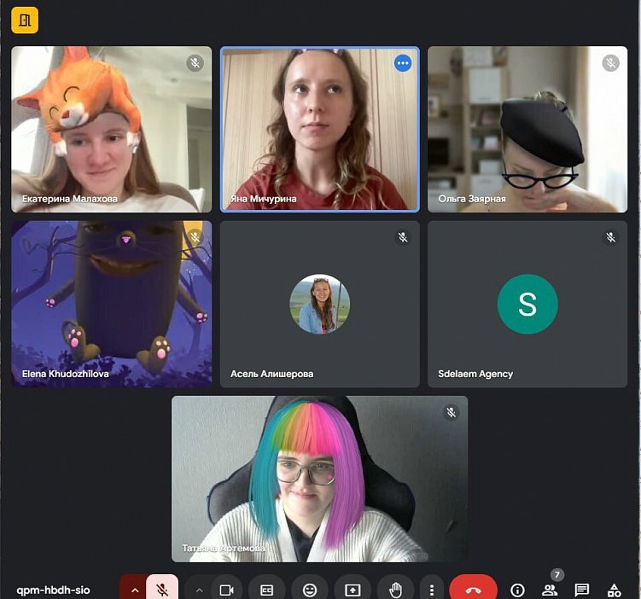Click the name label Яна Мичурина

pos(263,199)
